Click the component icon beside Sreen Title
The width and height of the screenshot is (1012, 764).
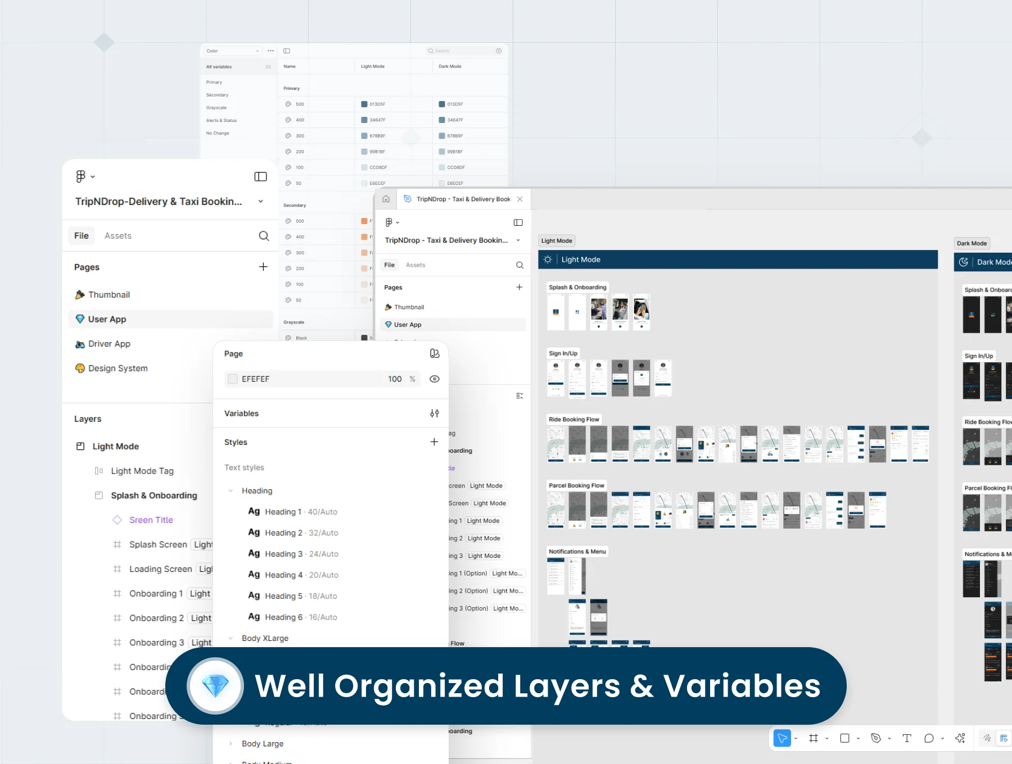(117, 520)
